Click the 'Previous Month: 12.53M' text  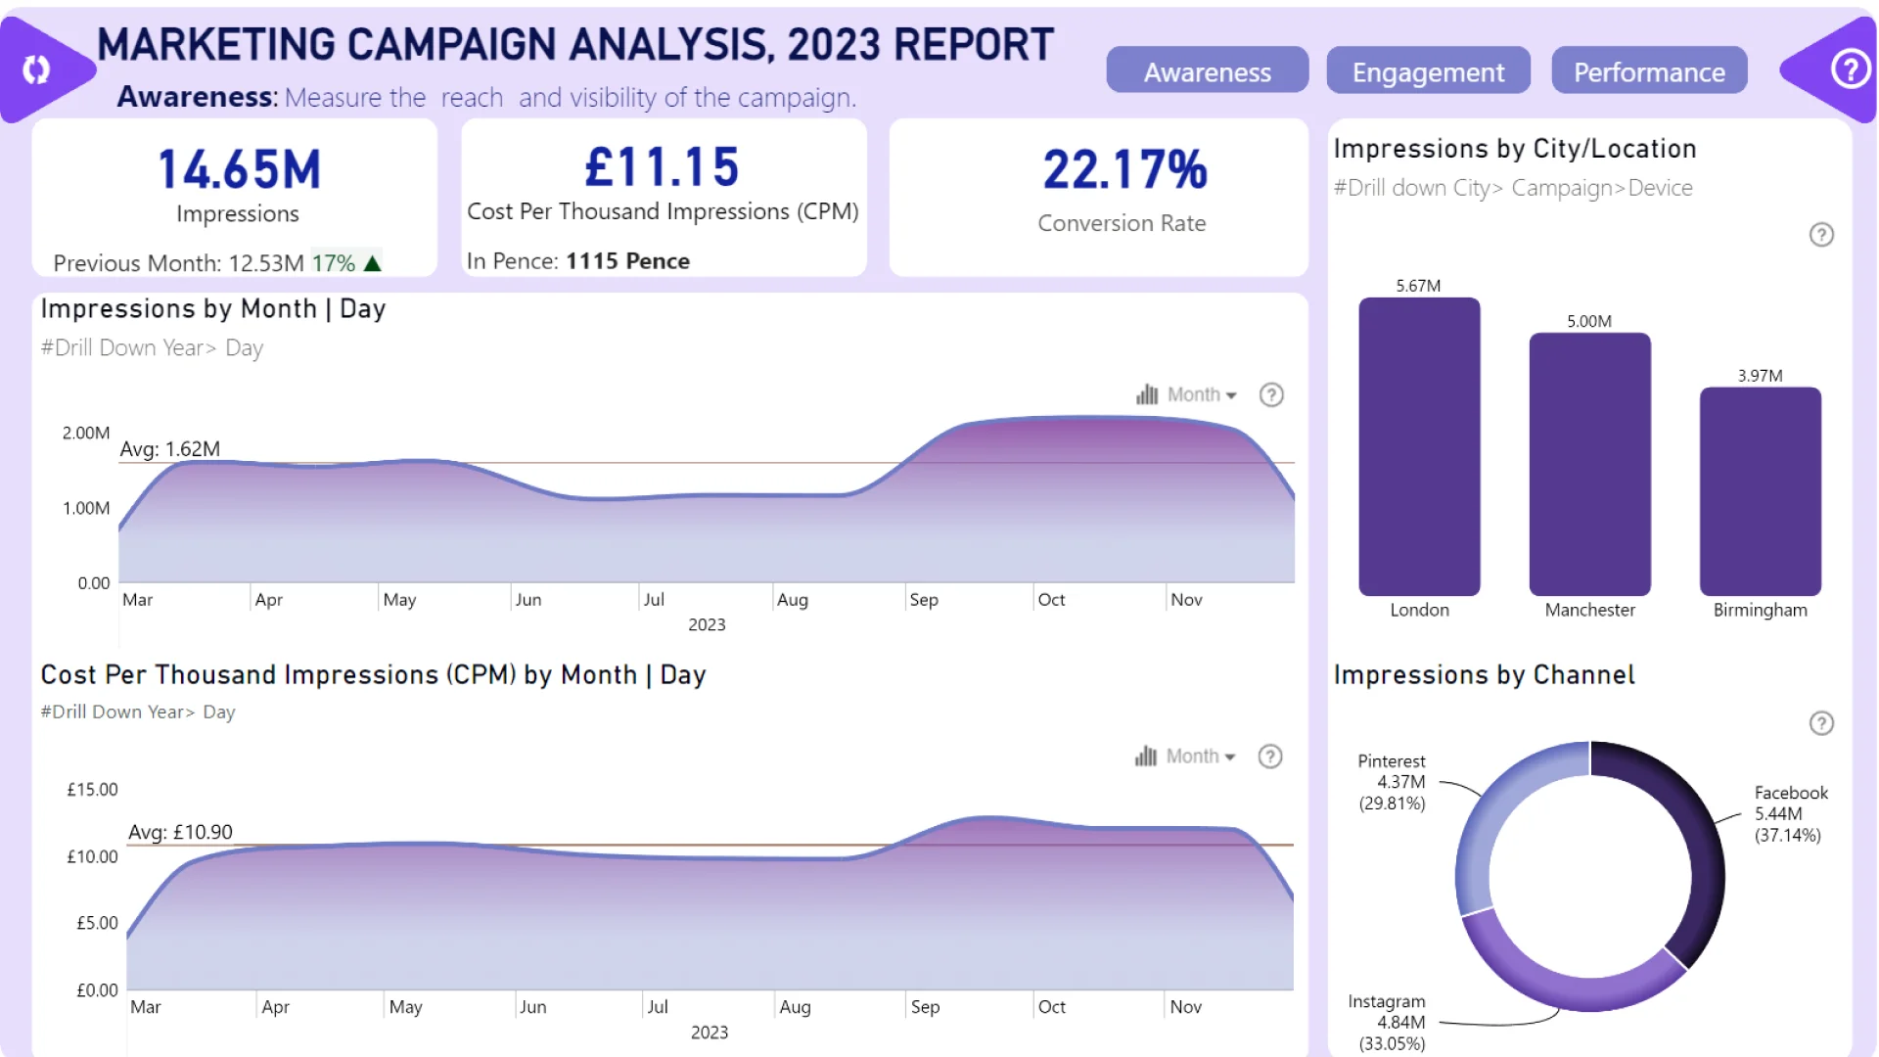pos(178,263)
